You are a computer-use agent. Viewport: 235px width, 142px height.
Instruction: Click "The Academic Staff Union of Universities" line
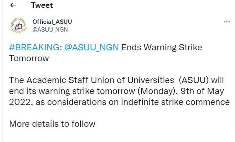92,80
